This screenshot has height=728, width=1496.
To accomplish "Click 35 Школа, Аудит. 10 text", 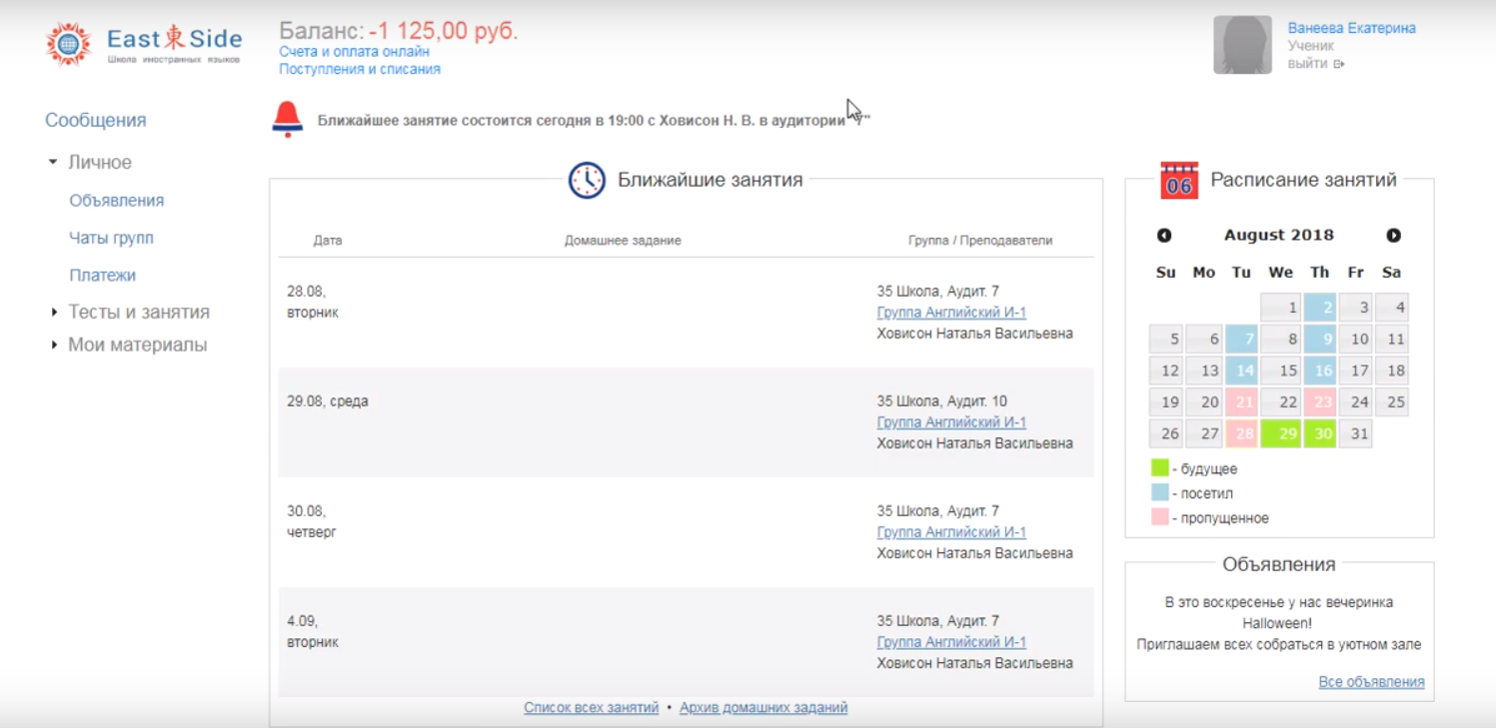I will (942, 401).
